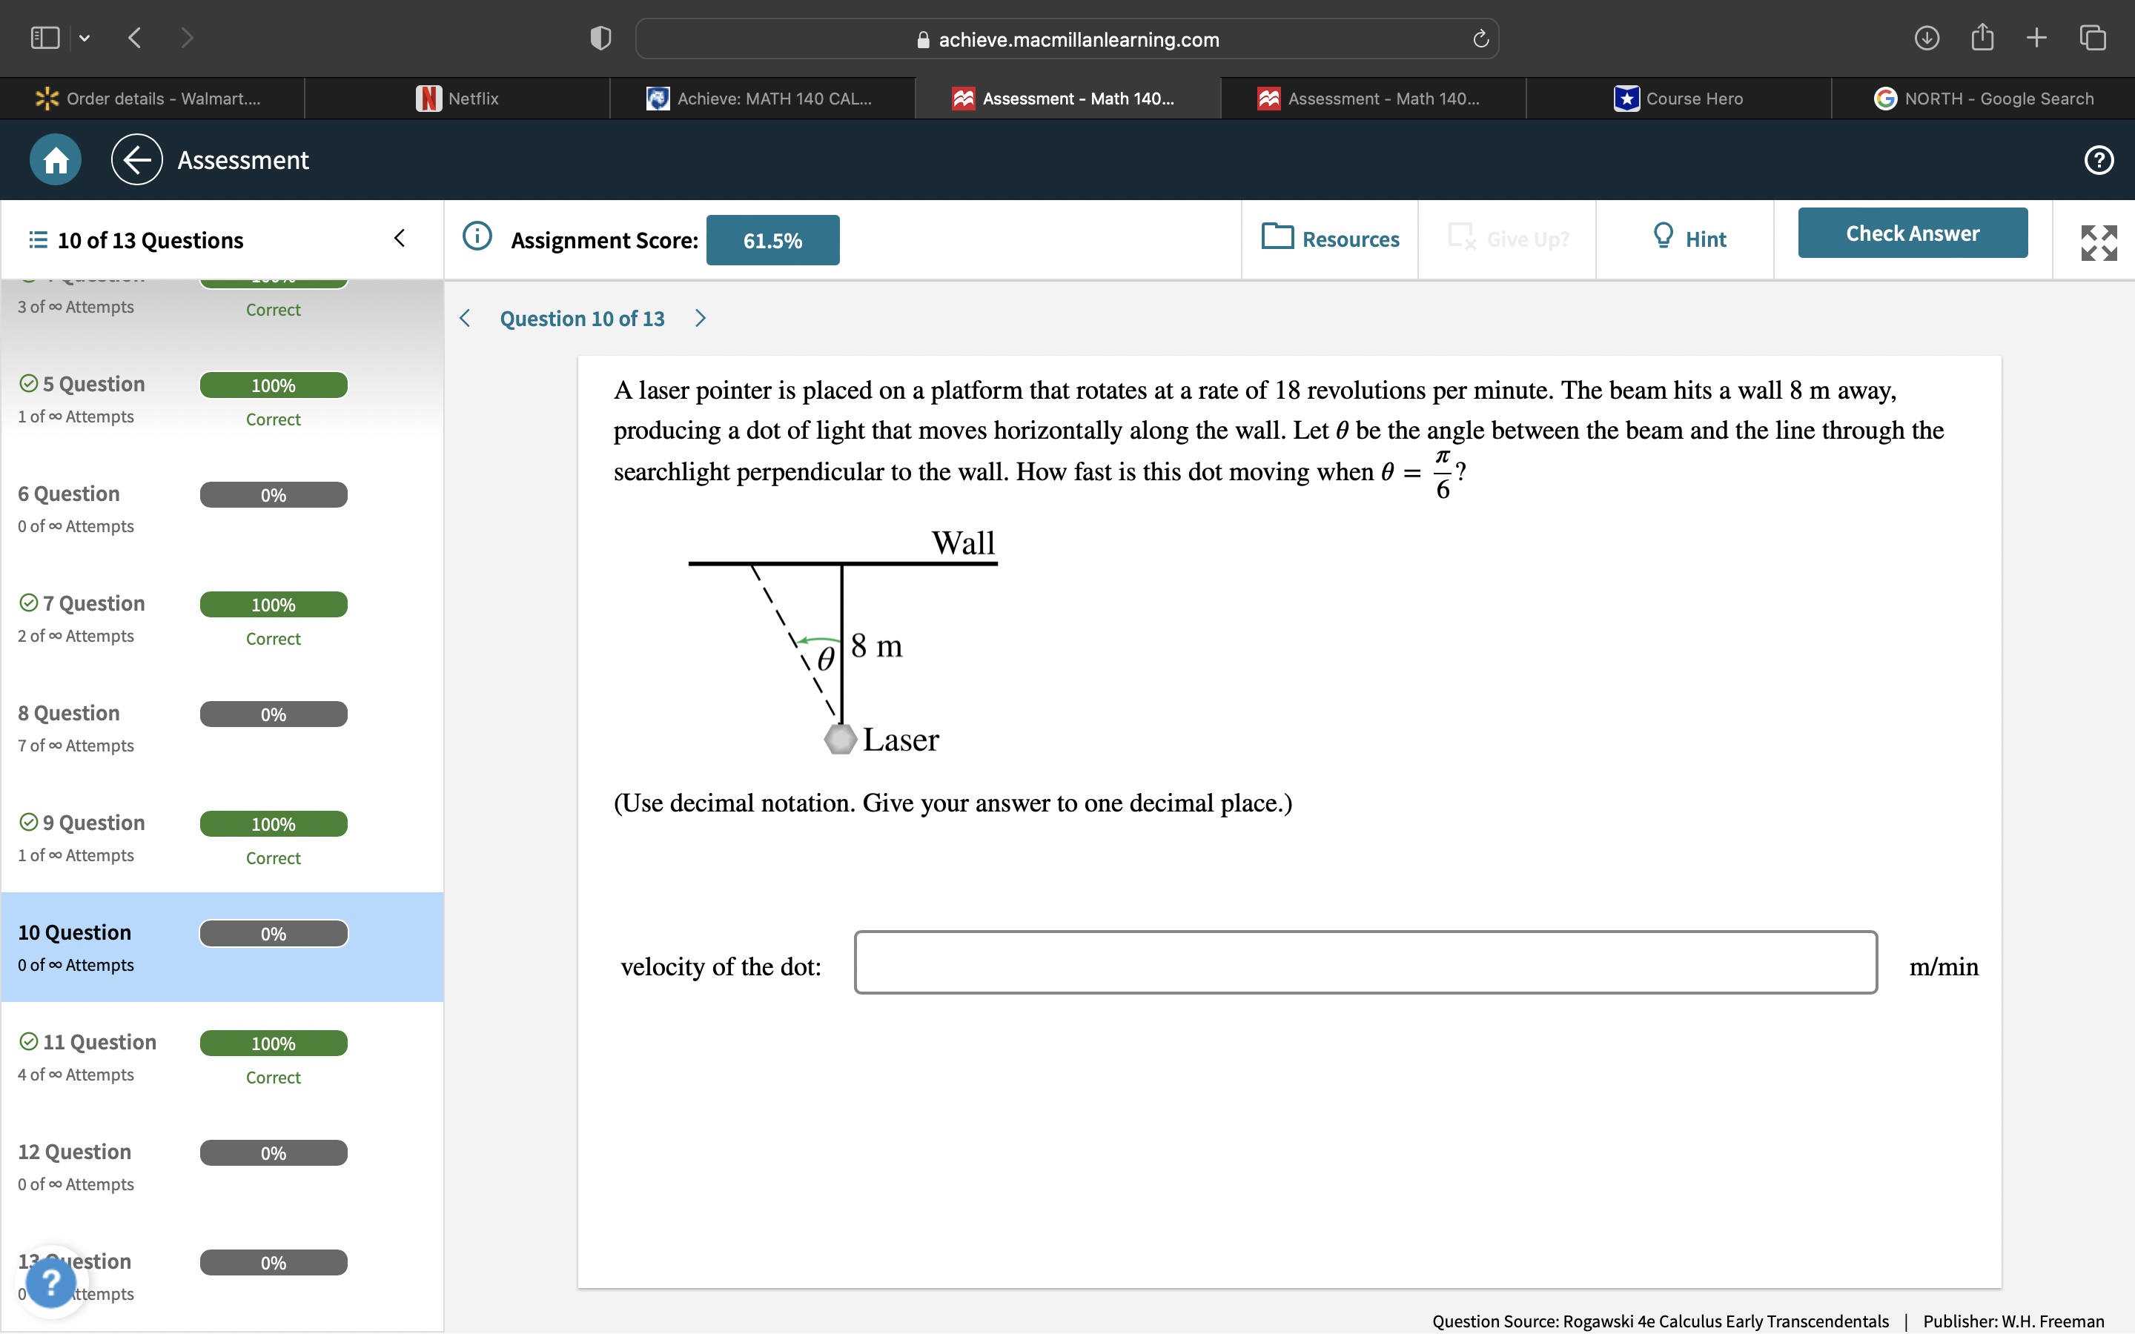
Task: Click the 100% progress bar for Question 11
Action: click(x=274, y=1042)
